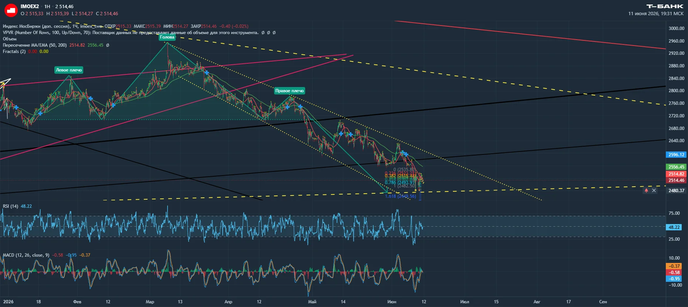Select the Голова pattern label
Image resolution: width=688 pixels, height=307 pixels.
pos(167,37)
